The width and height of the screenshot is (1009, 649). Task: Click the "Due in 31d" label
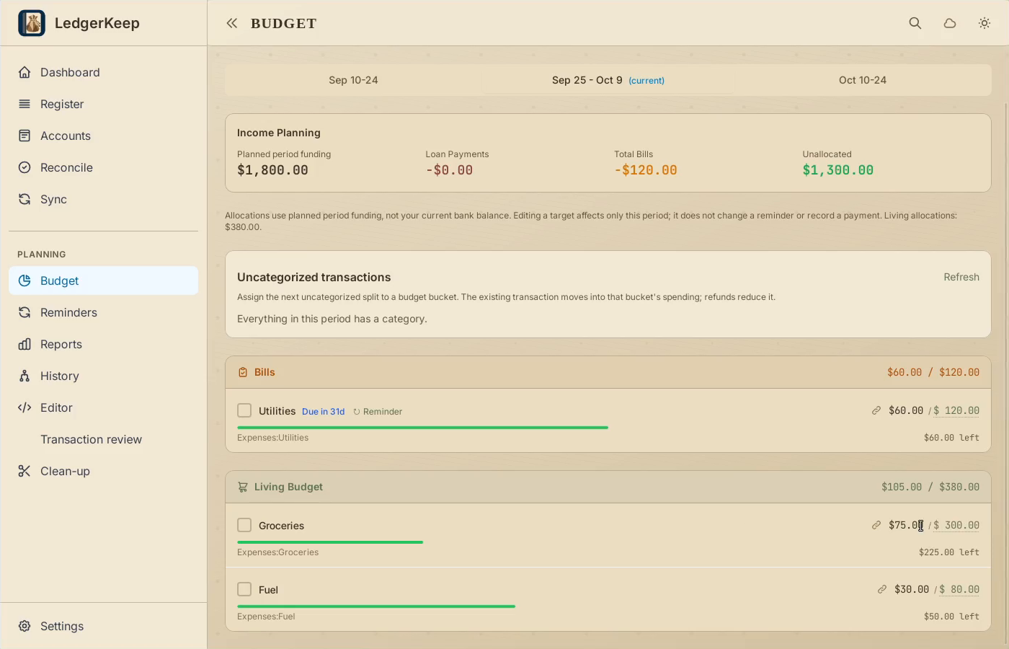(x=323, y=412)
